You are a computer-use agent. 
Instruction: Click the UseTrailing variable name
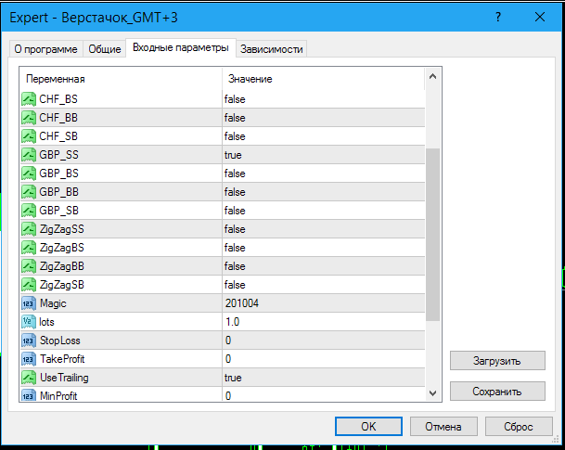click(64, 378)
